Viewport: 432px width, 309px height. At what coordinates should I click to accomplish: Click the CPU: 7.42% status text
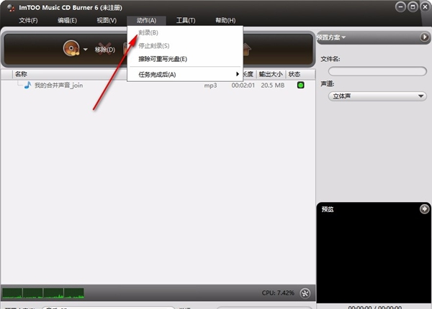coord(278,293)
